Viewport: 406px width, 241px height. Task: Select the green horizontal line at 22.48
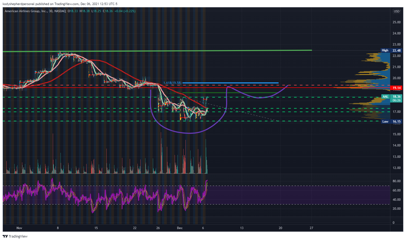pos(157,51)
